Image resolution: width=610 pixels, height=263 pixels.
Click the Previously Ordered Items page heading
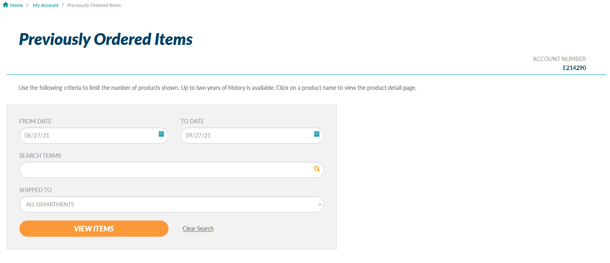tap(106, 39)
